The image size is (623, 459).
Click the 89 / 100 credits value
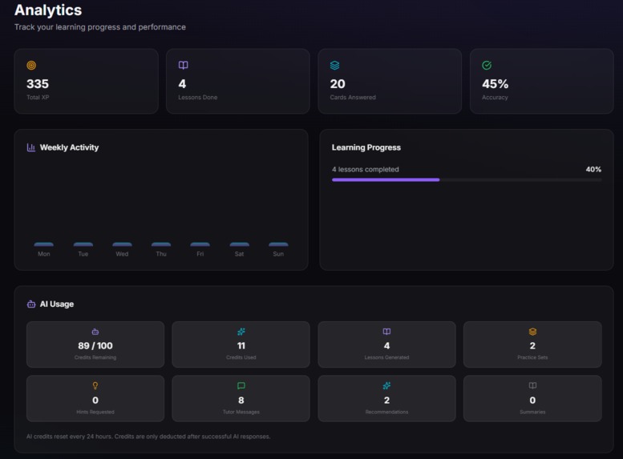(95, 346)
